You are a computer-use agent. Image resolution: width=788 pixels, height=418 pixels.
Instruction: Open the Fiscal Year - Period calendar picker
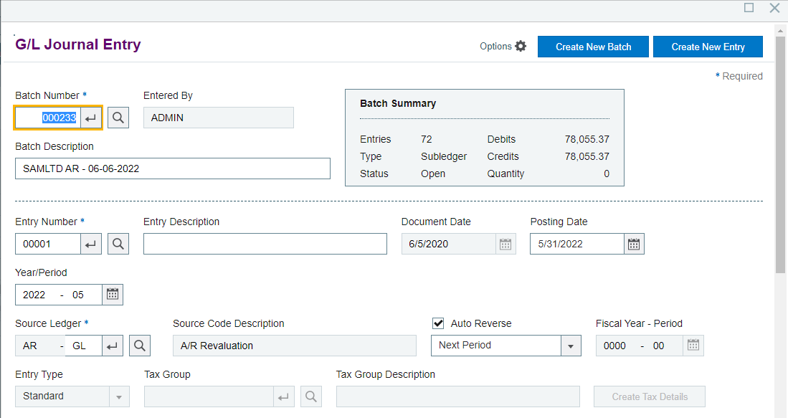click(693, 345)
